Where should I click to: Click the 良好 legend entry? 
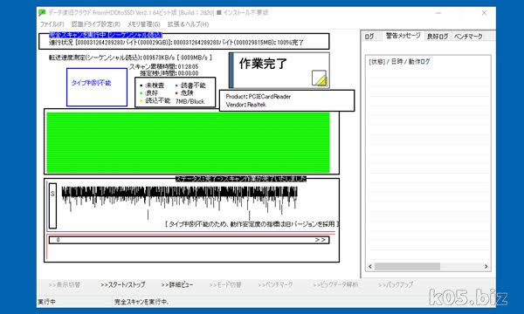tap(148, 92)
